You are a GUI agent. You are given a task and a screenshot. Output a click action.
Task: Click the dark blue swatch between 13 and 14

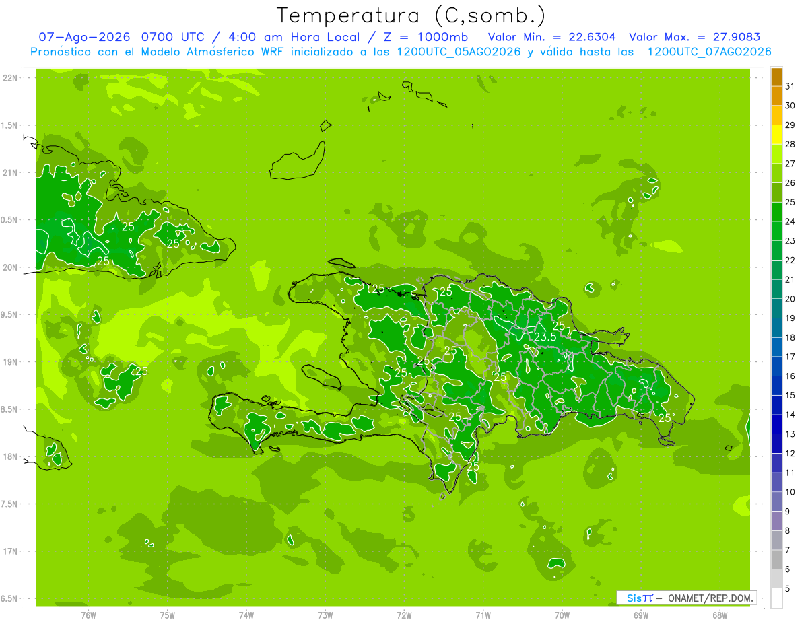[776, 425]
